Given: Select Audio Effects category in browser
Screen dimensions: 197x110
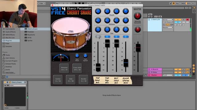Looking at the screenshot, I should pos(11,32).
